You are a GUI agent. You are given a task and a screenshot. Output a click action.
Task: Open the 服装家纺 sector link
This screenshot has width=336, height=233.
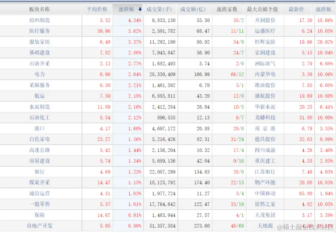tap(39, 42)
